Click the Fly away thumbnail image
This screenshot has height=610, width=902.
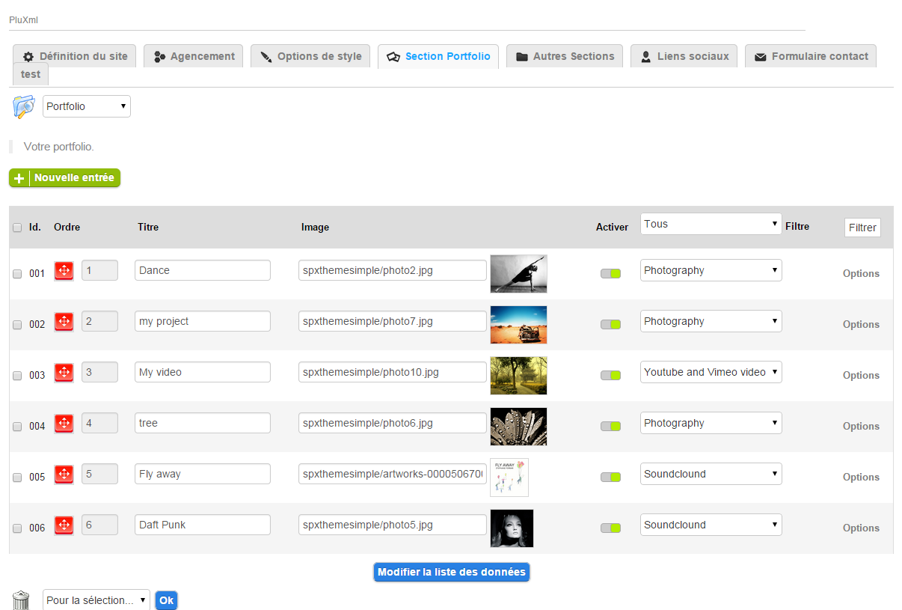click(x=509, y=478)
